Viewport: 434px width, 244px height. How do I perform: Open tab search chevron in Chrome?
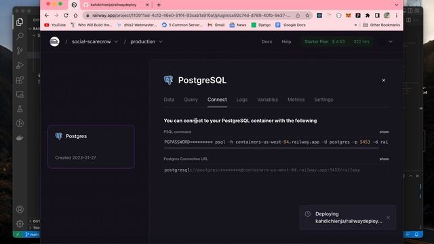[x=396, y=5]
